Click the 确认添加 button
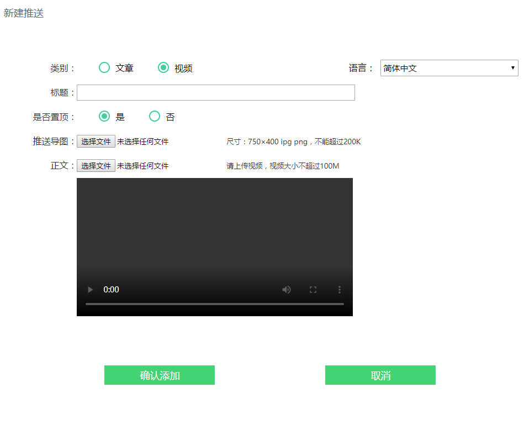 coord(160,375)
